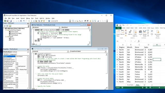Toggle Design Mode icon in VBA toolbar

coord(36,21)
